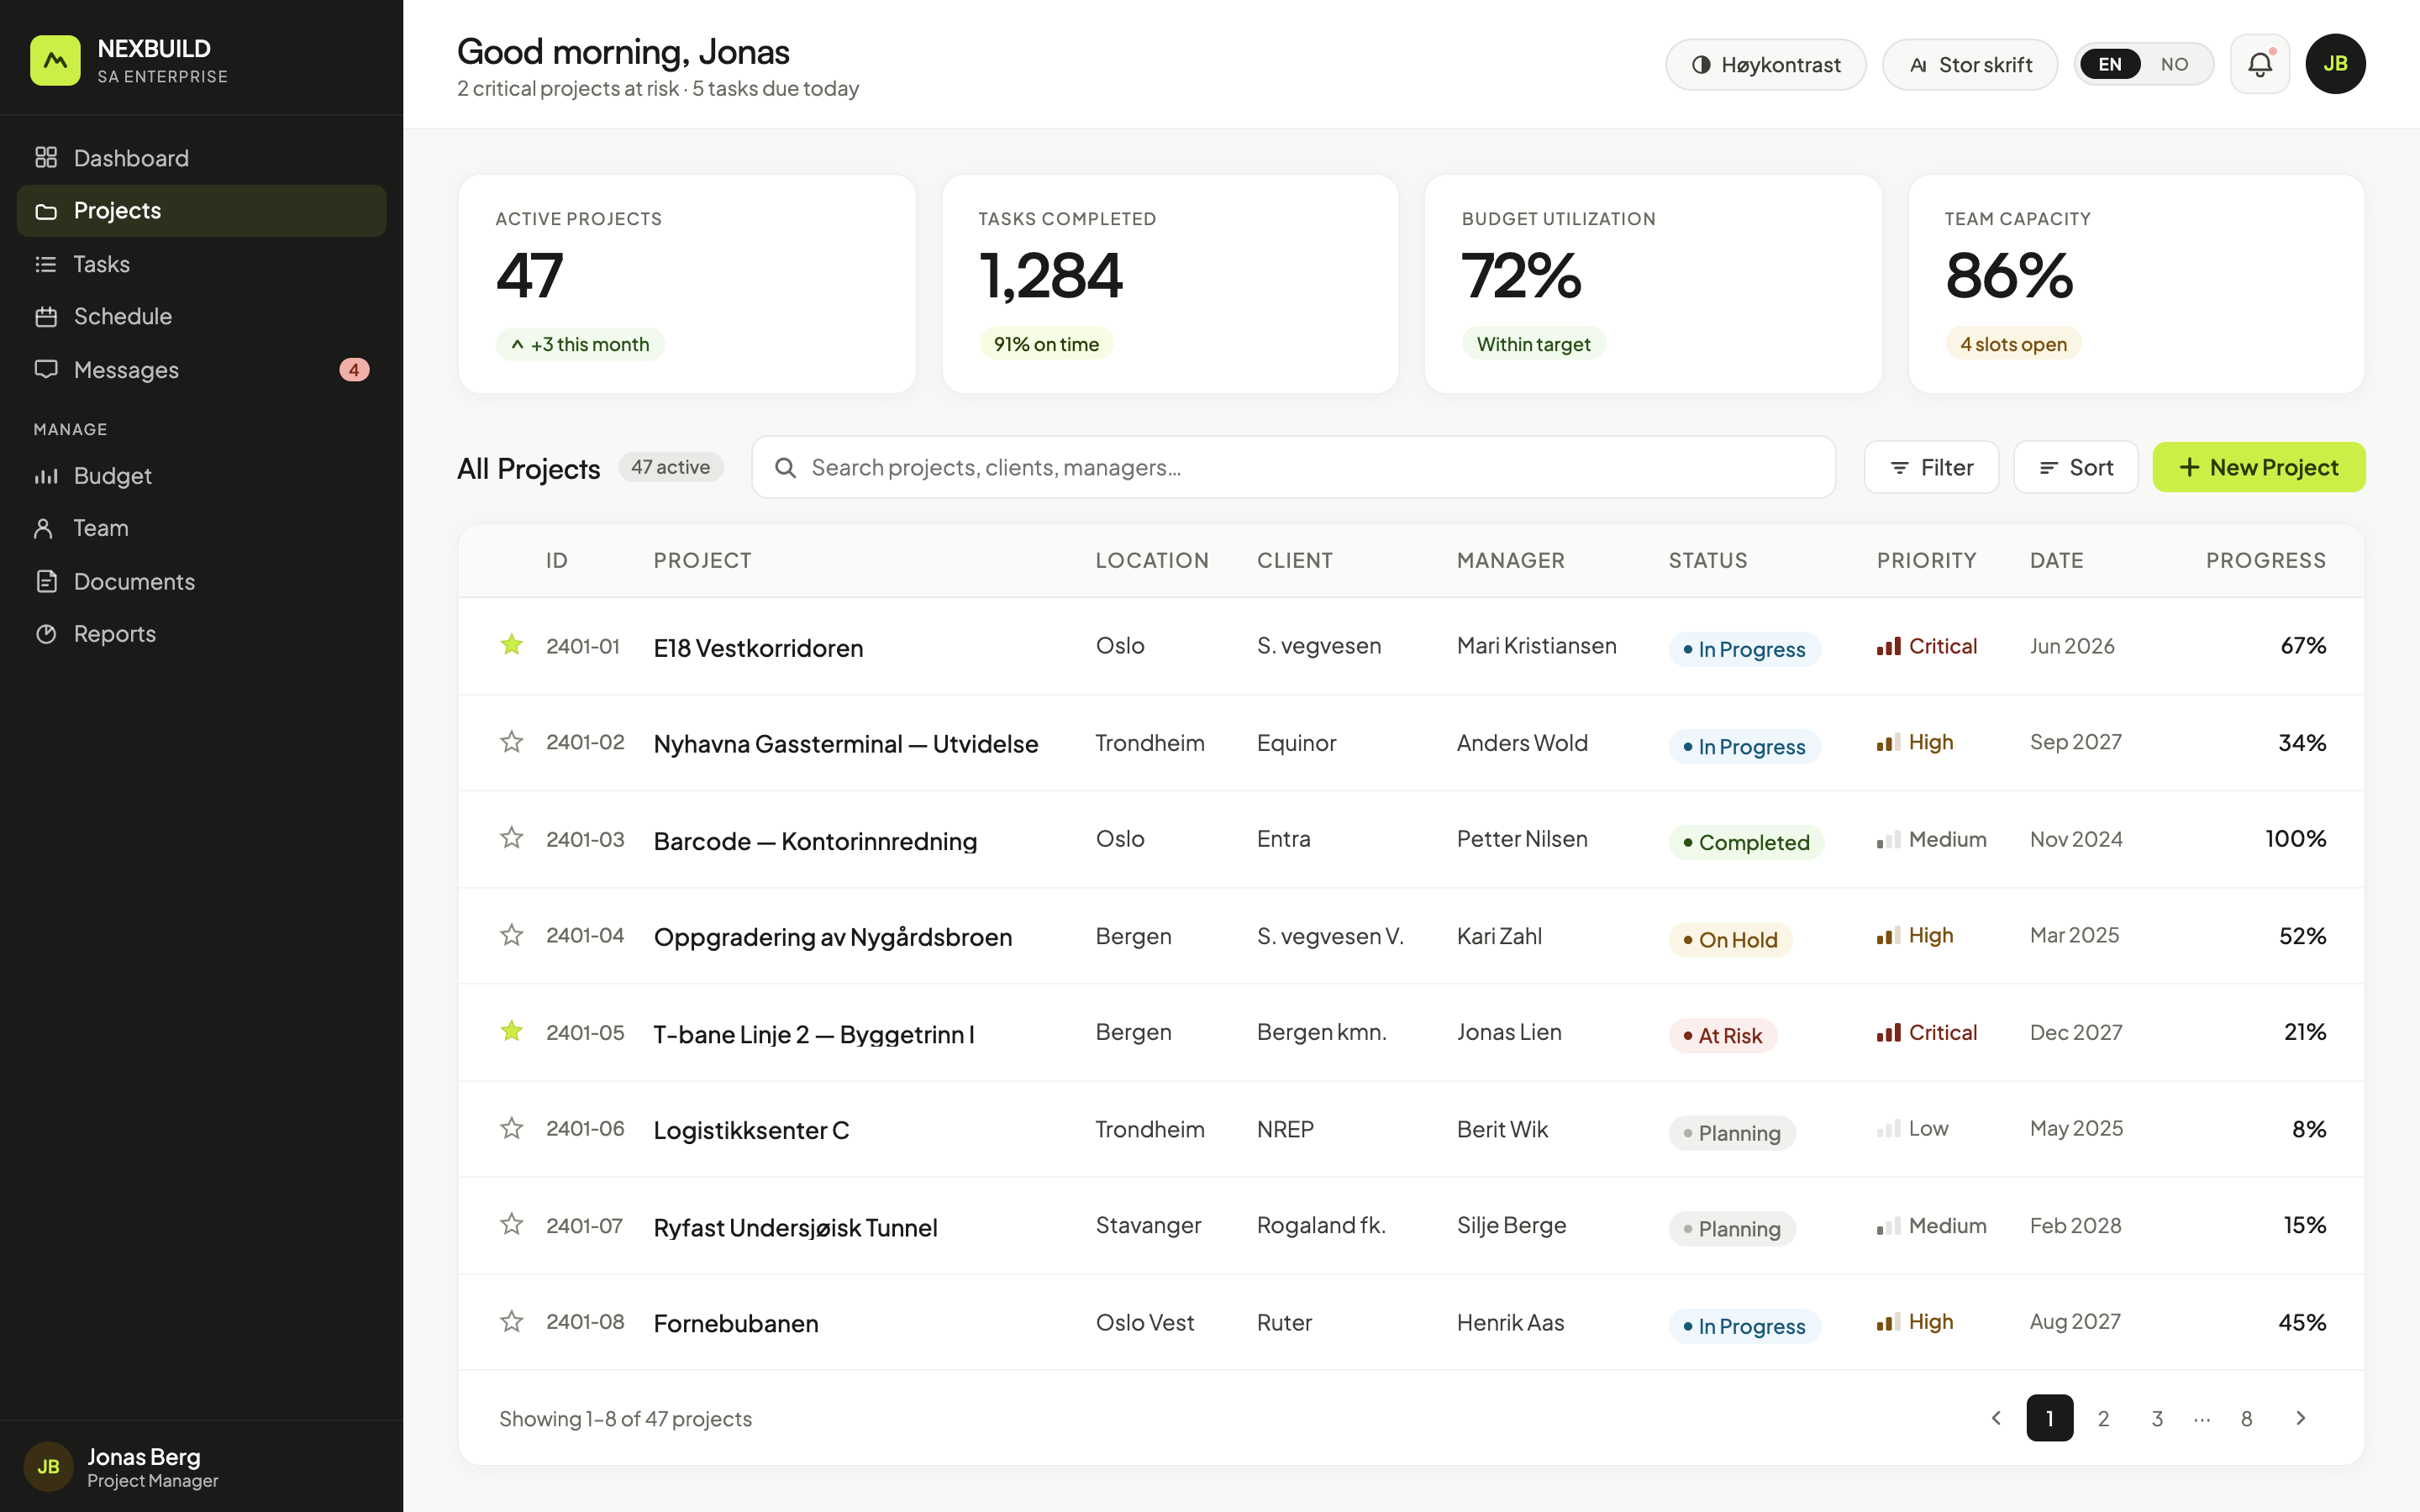
Task: Click the Budget bar chart icon
Action: coord(46,476)
